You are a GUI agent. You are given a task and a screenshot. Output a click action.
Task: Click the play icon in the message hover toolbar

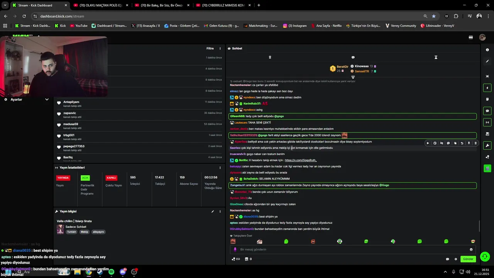pyautogui.click(x=428, y=143)
